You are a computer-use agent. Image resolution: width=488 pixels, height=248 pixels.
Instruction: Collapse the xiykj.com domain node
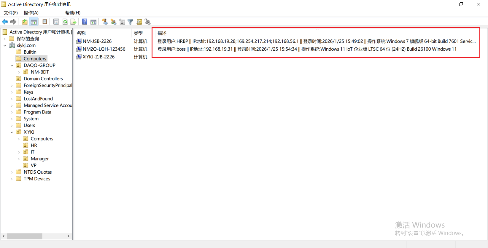click(5, 45)
